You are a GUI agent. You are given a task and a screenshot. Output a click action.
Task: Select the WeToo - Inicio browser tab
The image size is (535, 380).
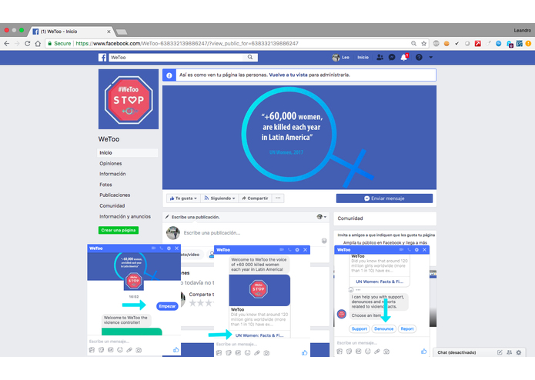(71, 32)
